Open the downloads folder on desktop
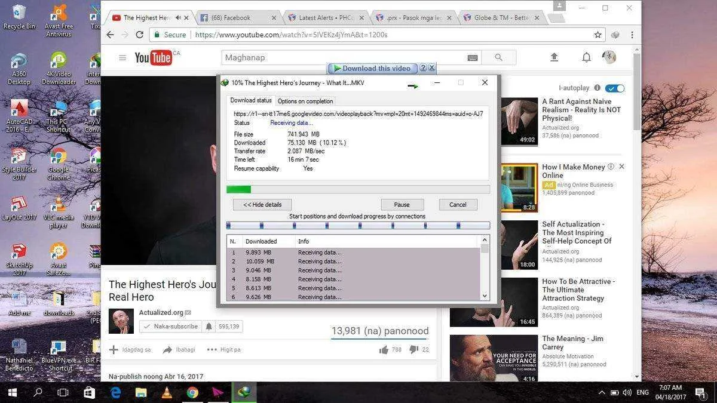Viewport: 717px width, 403px height. (59, 304)
